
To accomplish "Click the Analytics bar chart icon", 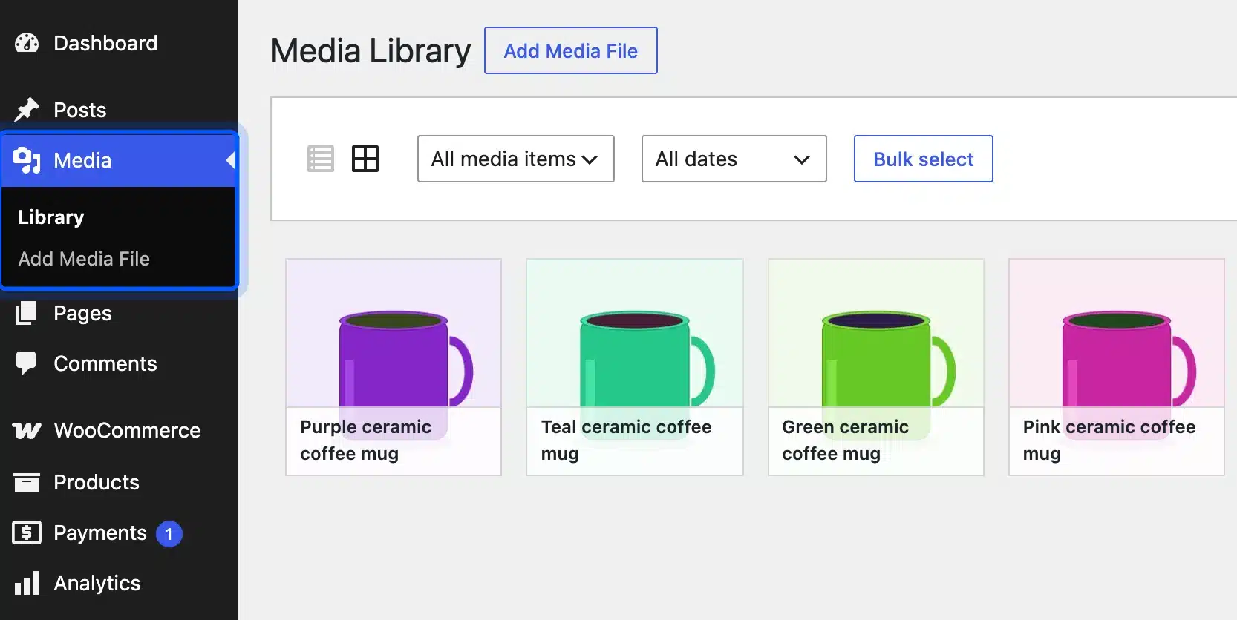I will [27, 583].
